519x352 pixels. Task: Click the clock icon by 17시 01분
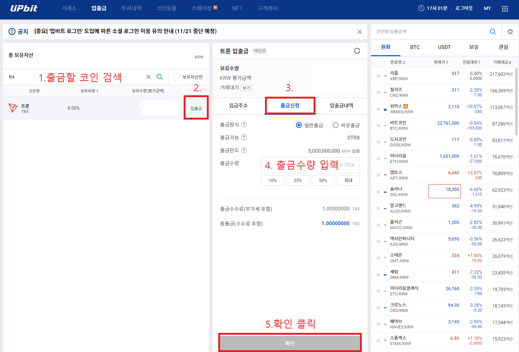point(421,8)
